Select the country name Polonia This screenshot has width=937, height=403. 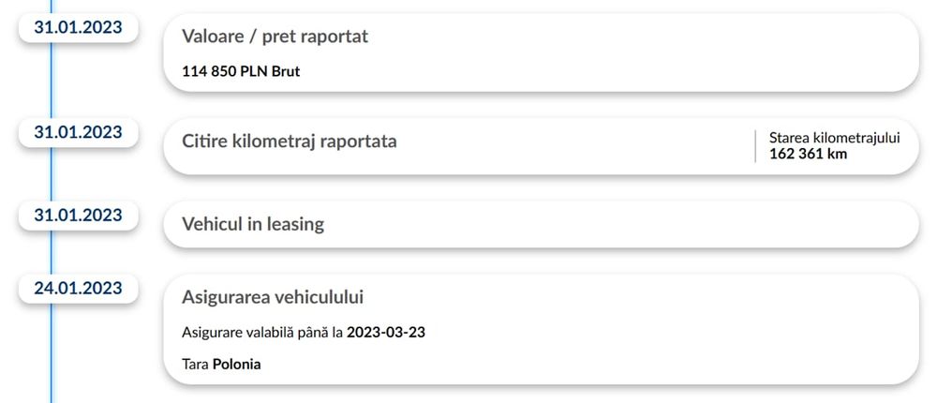coord(237,364)
